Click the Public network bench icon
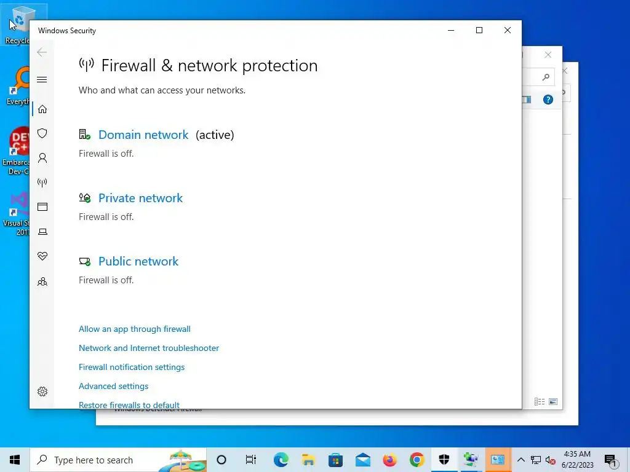 [x=84, y=262]
